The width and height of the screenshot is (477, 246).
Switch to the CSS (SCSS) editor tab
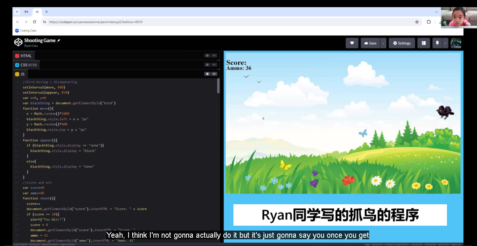tap(26, 65)
